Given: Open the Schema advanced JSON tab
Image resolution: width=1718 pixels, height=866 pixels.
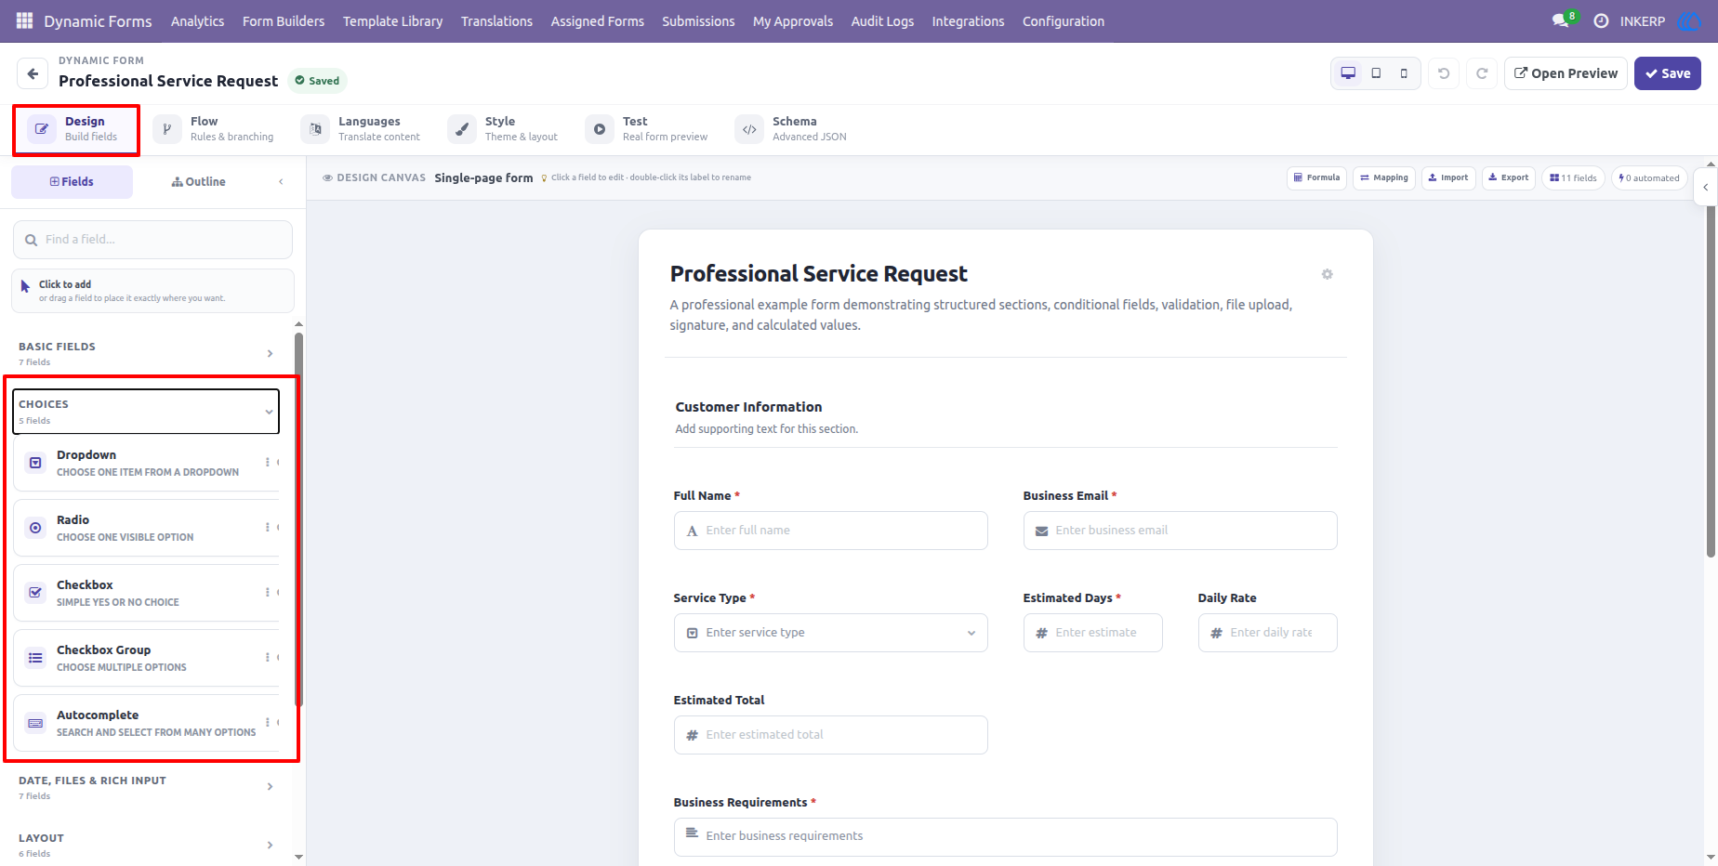Looking at the screenshot, I should pos(791,129).
